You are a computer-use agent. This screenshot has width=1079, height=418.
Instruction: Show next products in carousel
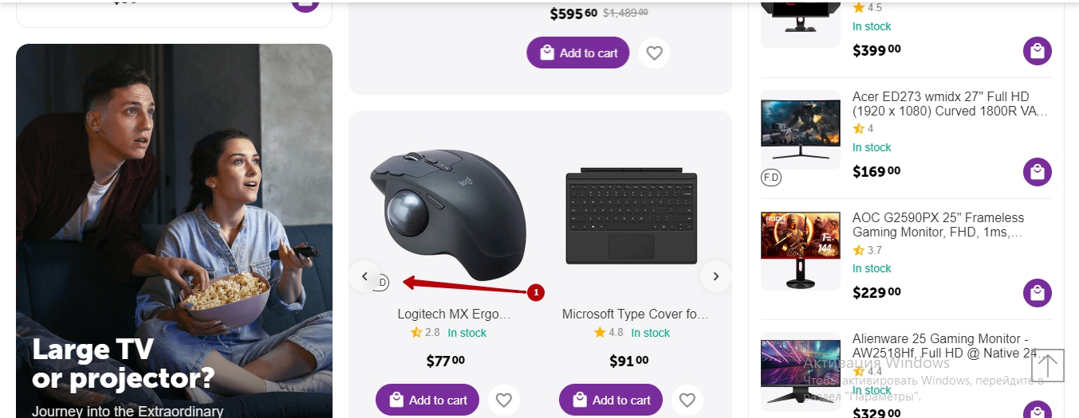(715, 276)
